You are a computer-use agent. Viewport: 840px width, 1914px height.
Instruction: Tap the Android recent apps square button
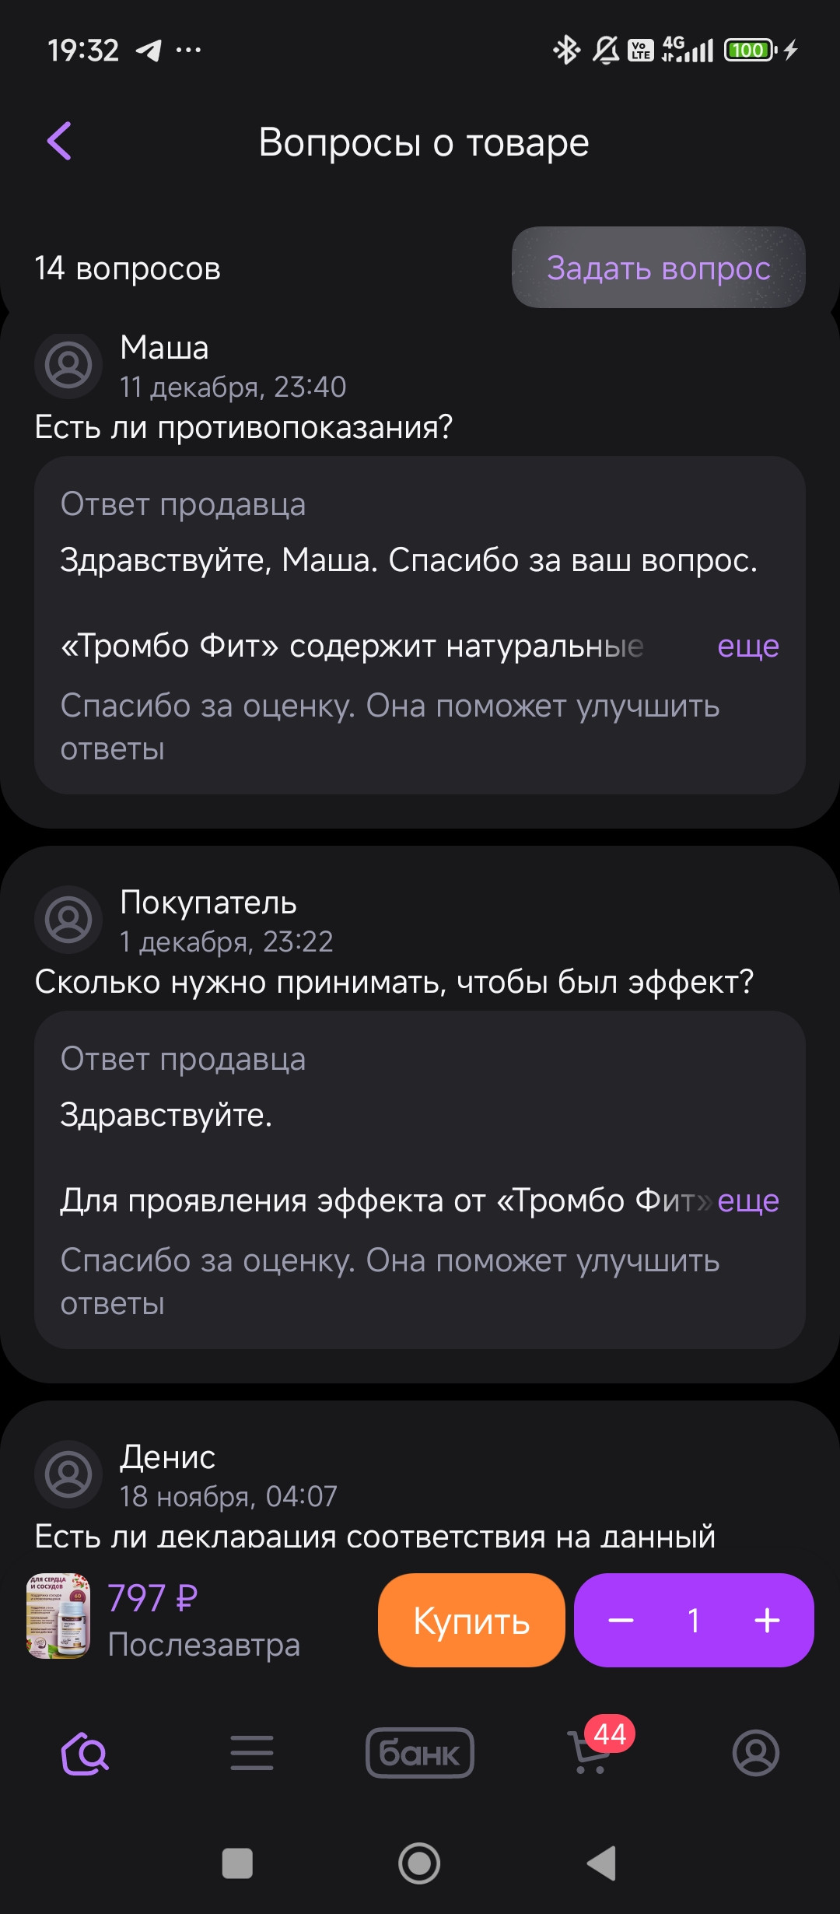tap(237, 1863)
